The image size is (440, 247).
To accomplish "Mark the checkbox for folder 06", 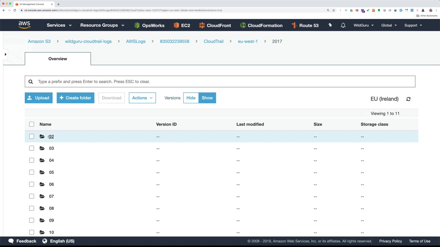I will click(x=32, y=184).
